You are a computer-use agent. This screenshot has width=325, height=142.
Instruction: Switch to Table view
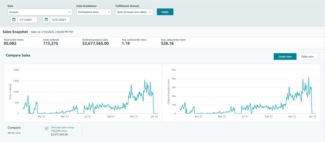point(307,56)
